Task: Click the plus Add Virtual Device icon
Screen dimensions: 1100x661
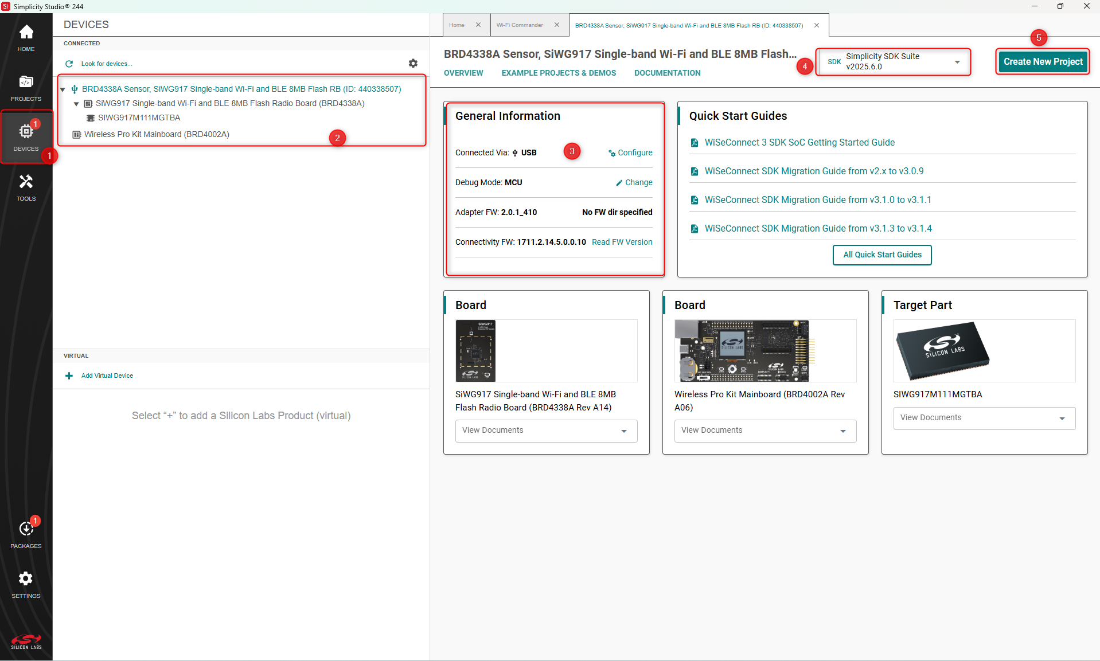Action: [x=69, y=376]
